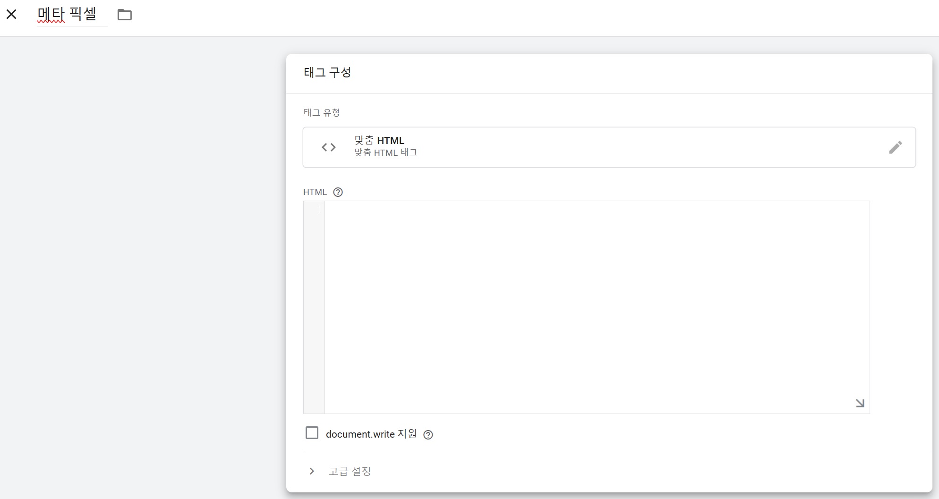The image size is (939, 499).
Task: Click the code brackets icon for 맞춤 HTML
Action: (x=329, y=147)
